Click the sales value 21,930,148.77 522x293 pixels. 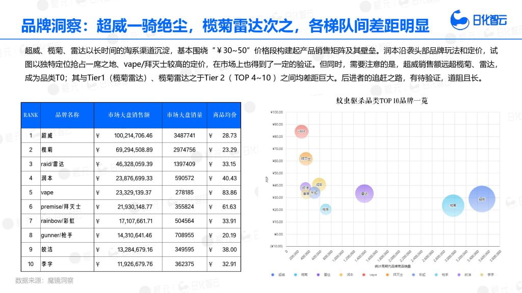pos(135,207)
